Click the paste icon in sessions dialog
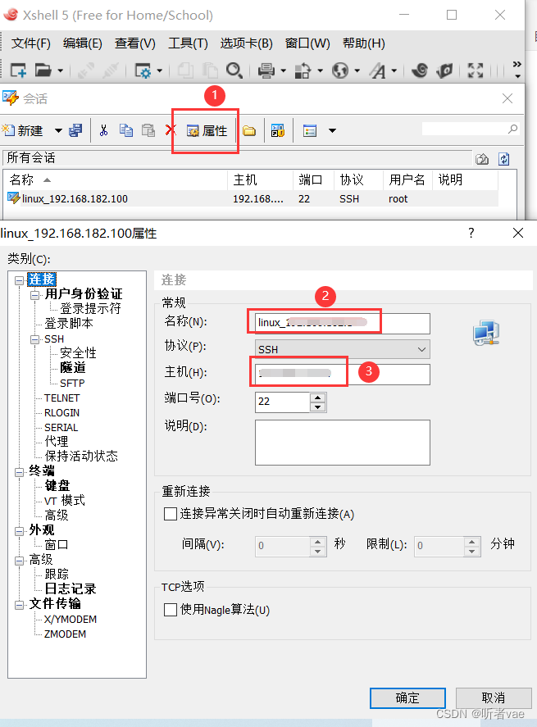Viewport: 537px width, 727px height. pos(148,130)
